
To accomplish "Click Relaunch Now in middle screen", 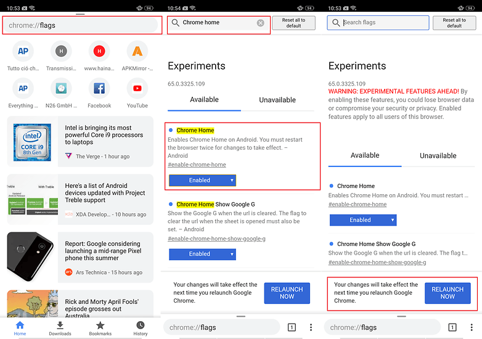I will [x=287, y=293].
